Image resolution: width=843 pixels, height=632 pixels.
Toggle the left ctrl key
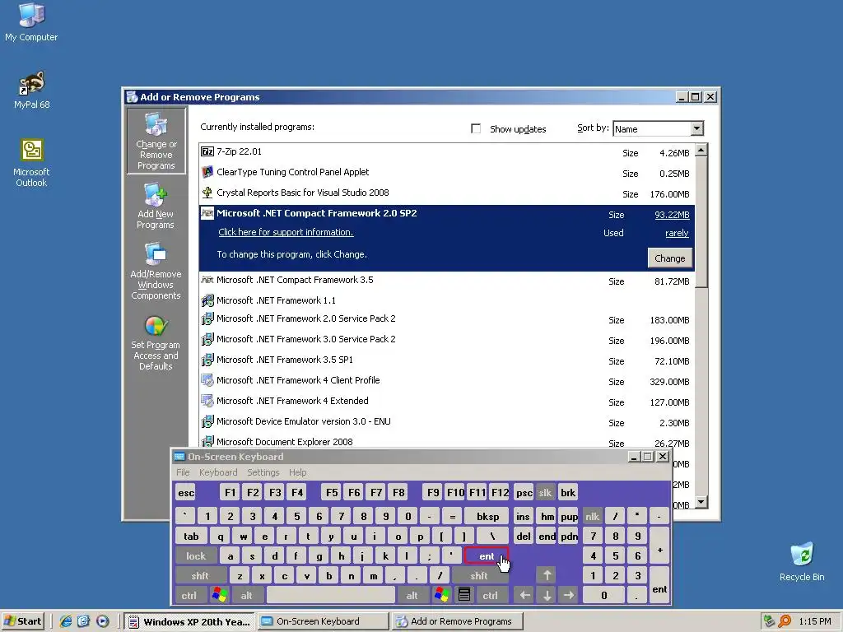189,596
